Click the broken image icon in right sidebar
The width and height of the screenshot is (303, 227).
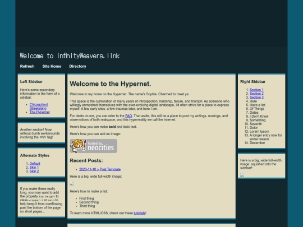tap(242, 175)
